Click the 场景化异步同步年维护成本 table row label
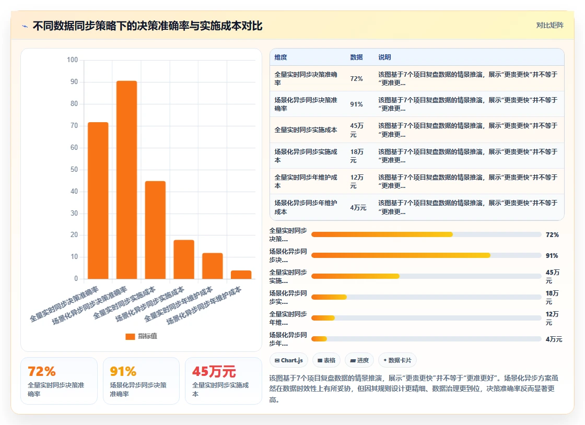The image size is (585, 425). [306, 207]
